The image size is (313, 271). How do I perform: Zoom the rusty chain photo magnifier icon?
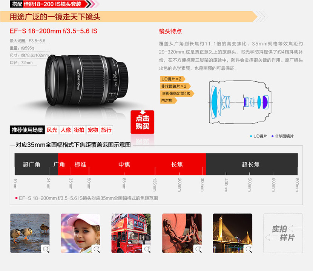point(198,249)
